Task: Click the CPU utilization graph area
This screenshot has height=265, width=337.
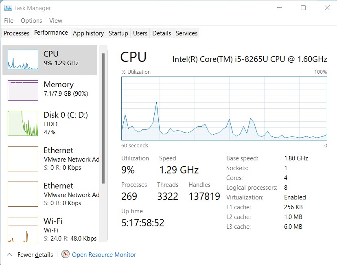Action: (224, 108)
